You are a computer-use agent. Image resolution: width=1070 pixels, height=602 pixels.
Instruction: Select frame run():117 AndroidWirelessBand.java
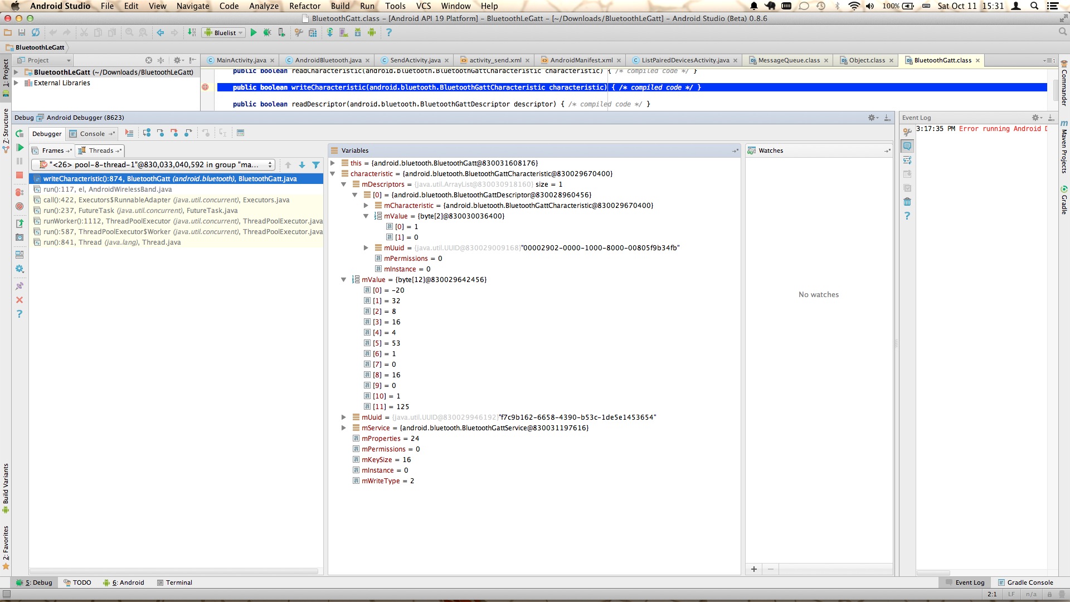coord(176,190)
